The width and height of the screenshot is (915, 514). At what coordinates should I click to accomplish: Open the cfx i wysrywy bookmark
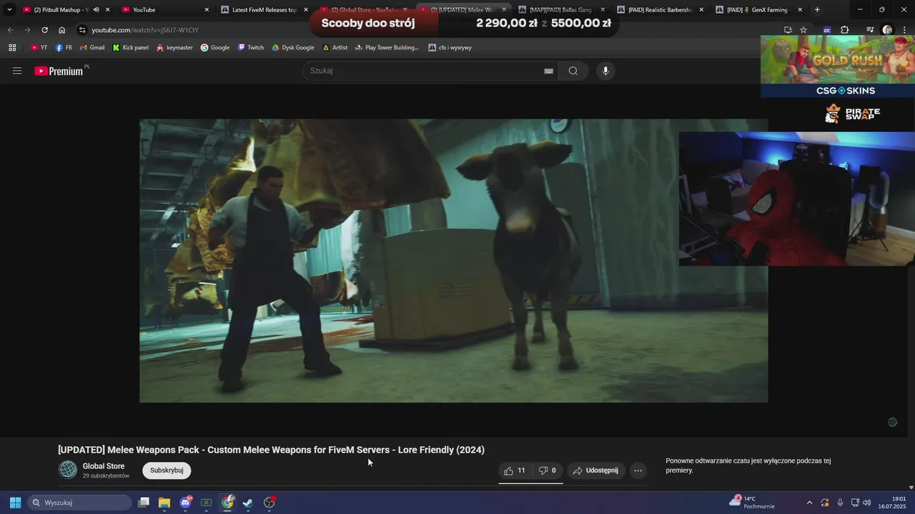point(450,48)
